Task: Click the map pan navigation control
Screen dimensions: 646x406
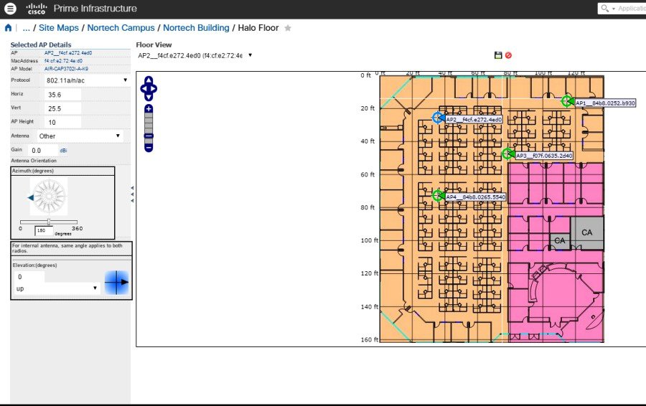Action: click(149, 88)
